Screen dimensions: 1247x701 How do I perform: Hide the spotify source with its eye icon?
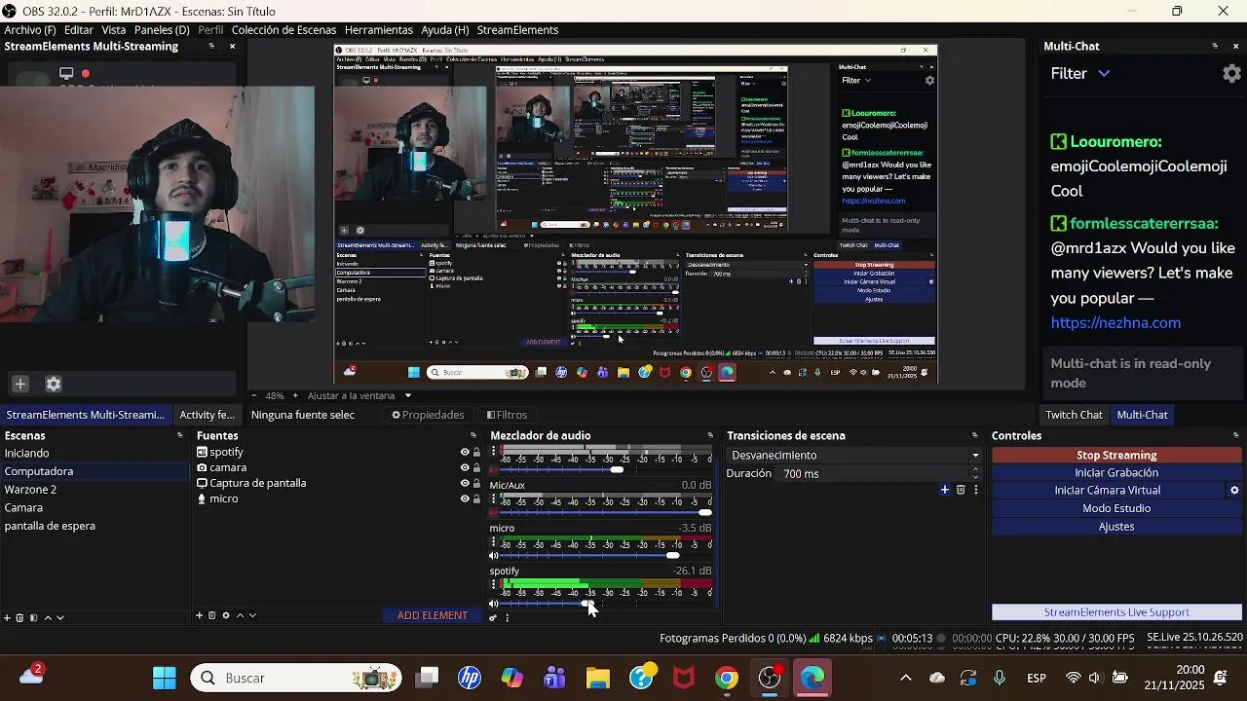coord(465,452)
